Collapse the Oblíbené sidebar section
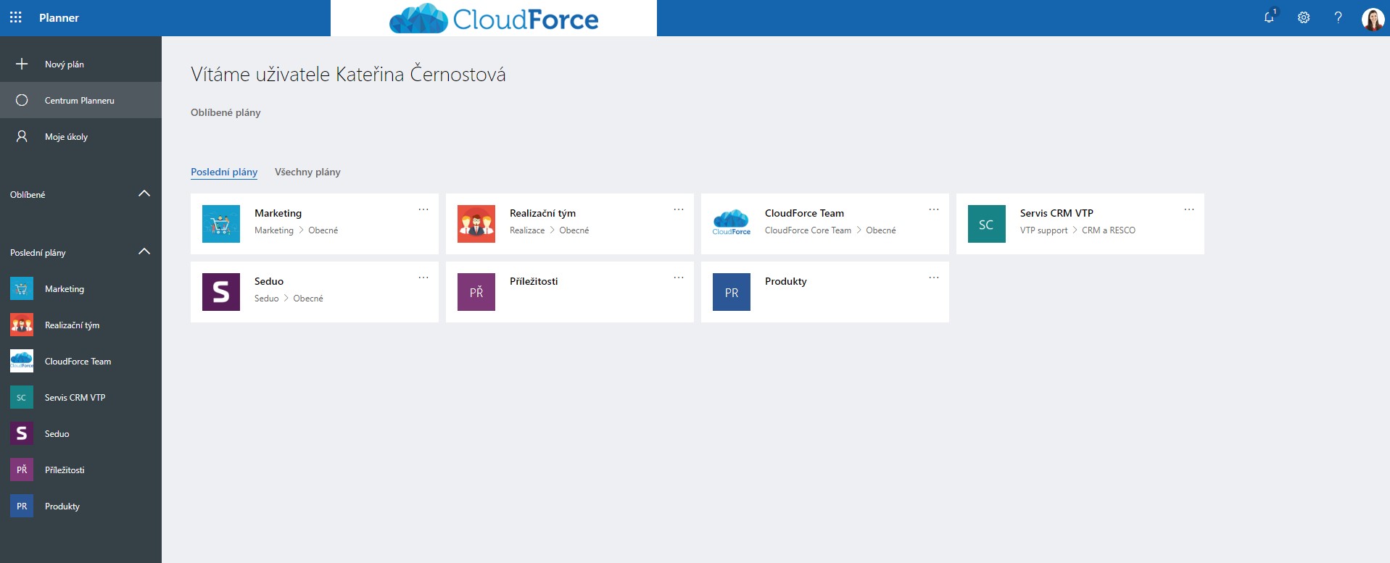This screenshot has height=563, width=1390. [x=144, y=193]
